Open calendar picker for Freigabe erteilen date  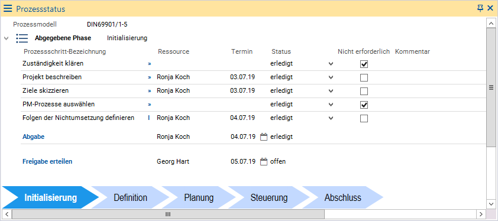tap(264, 162)
